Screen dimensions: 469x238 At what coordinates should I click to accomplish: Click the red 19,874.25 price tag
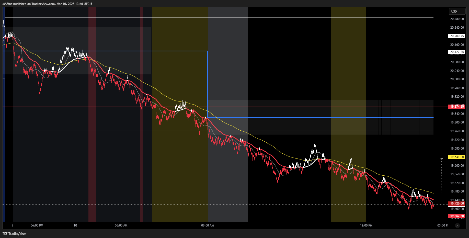(457, 107)
